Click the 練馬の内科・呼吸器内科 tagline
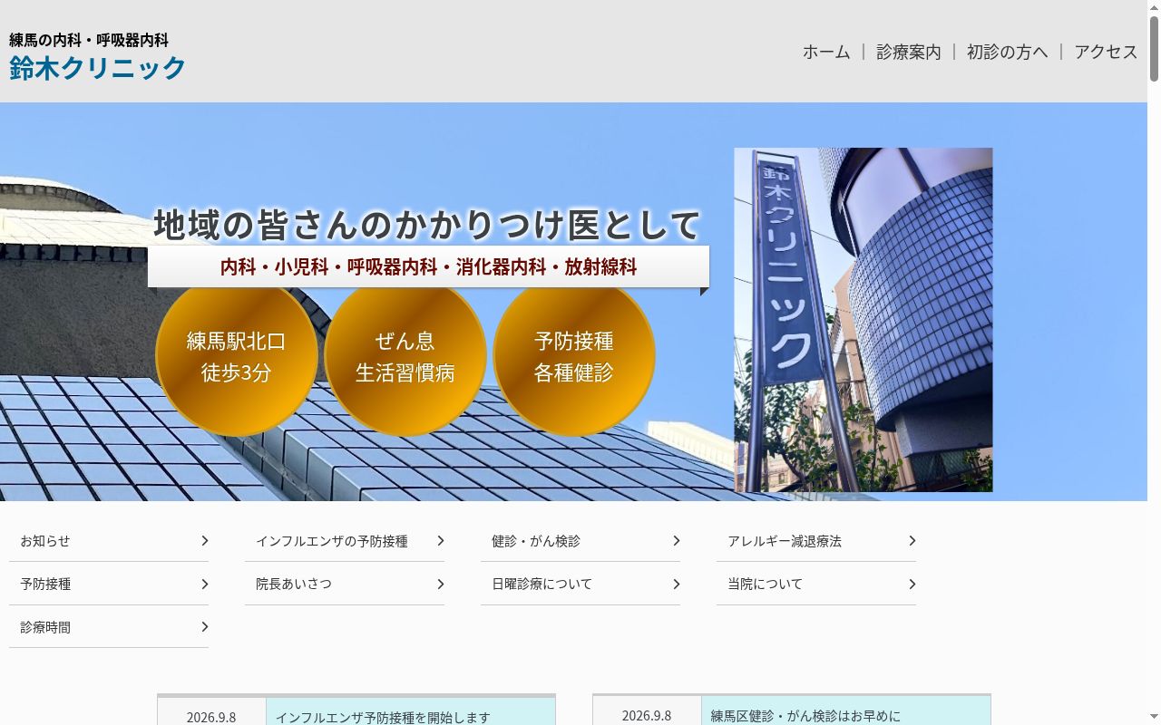The width and height of the screenshot is (1161, 725). pos(89,40)
